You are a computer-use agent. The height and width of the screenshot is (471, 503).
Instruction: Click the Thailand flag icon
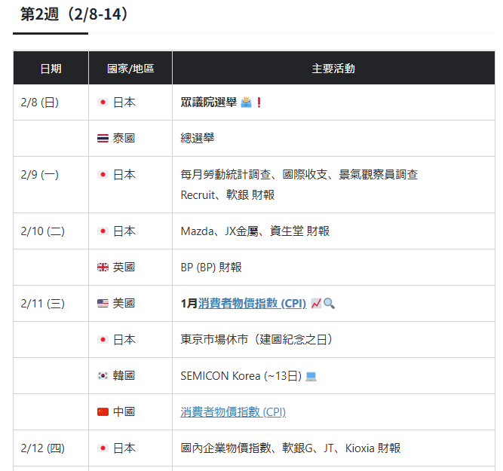103,139
